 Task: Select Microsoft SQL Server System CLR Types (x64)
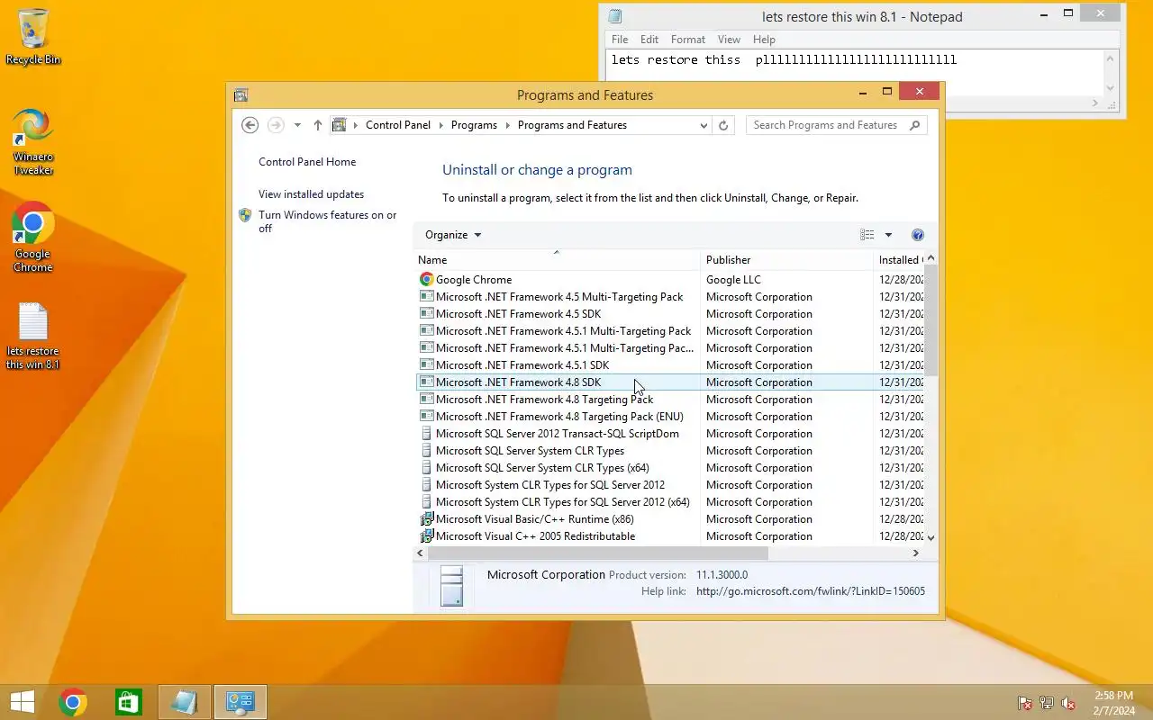pos(671,468)
